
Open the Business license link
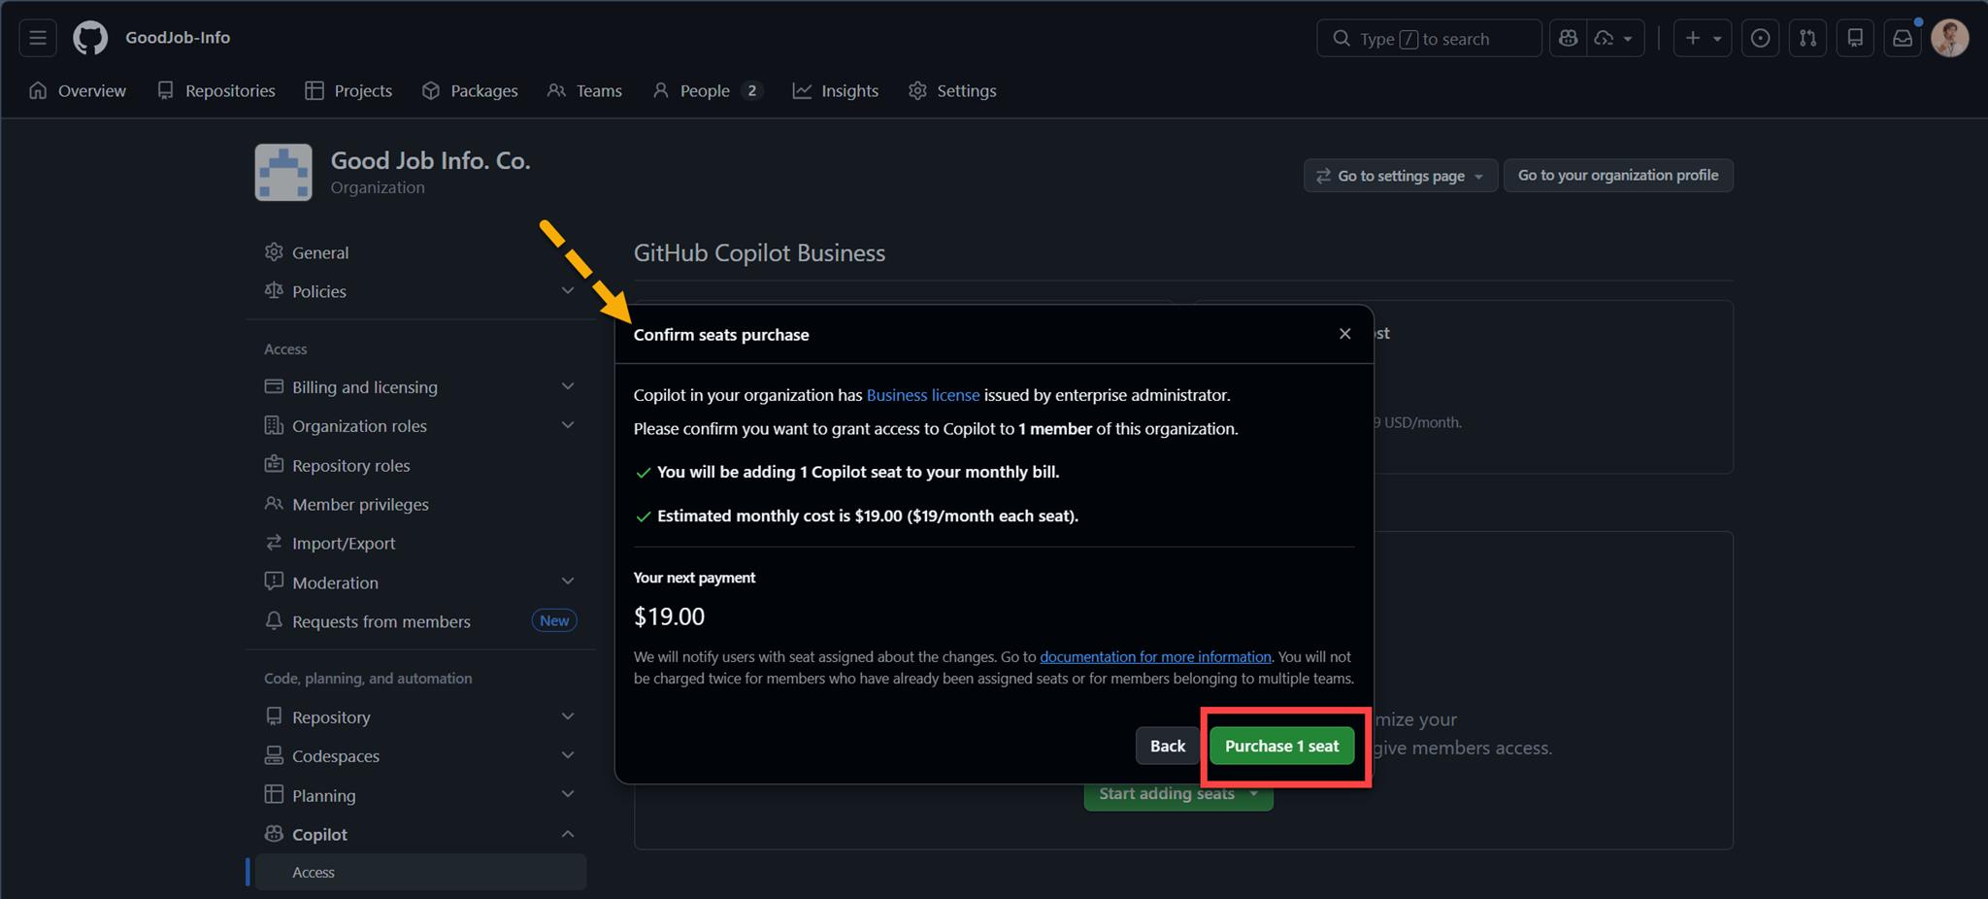[x=922, y=395]
